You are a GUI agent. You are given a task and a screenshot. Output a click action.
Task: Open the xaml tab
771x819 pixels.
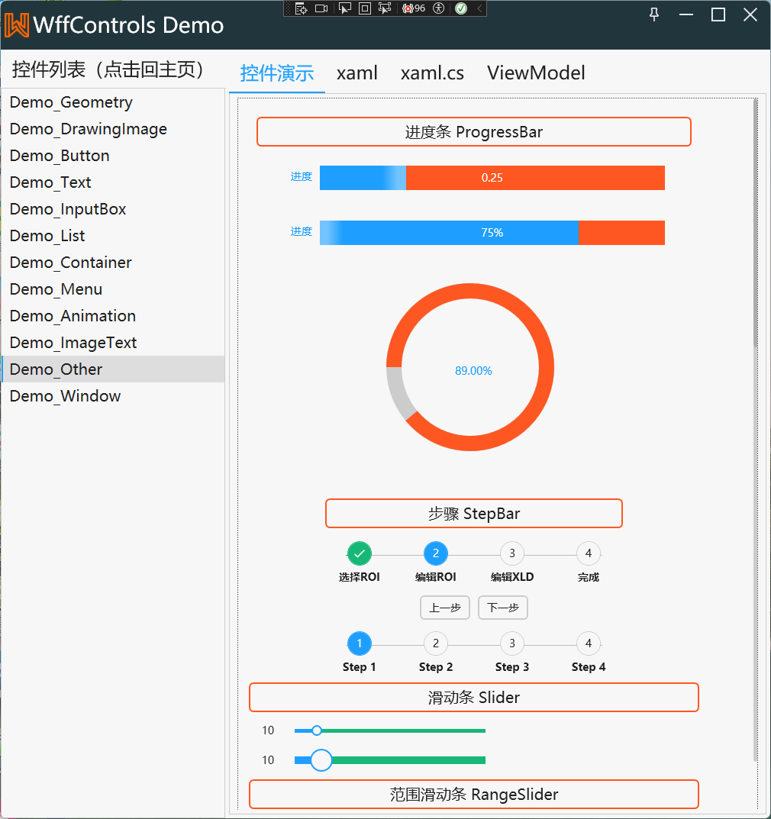(356, 73)
